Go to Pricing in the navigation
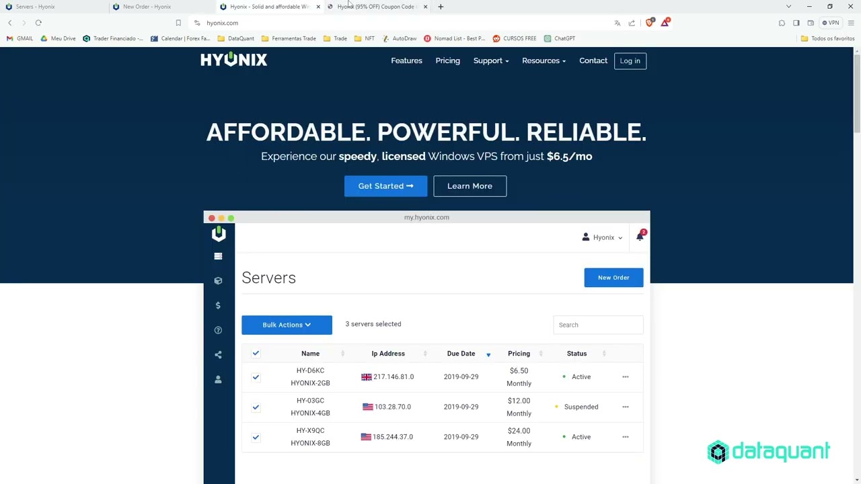Viewport: 861px width, 484px height. pos(447,61)
